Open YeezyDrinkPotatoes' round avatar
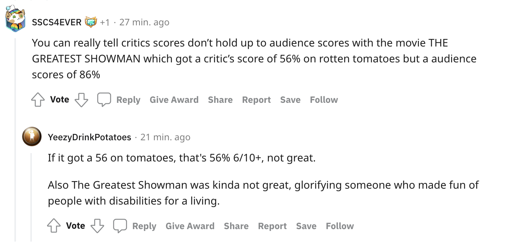This screenshot has height=245, width=505. coord(31,137)
